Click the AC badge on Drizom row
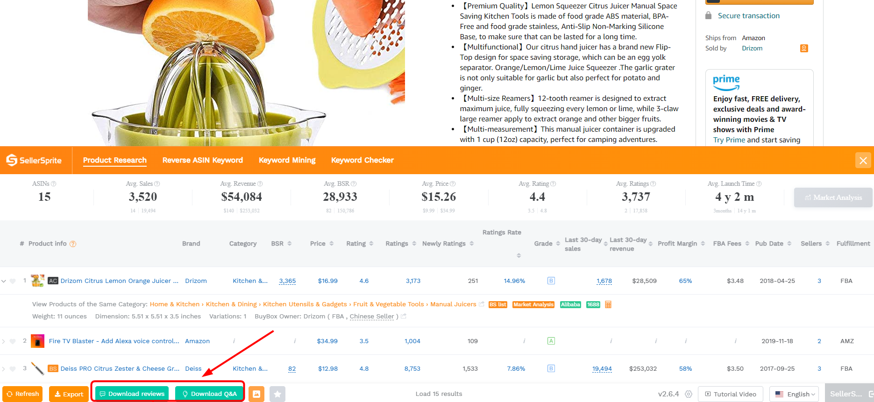Image resolution: width=874 pixels, height=402 pixels. 53,281
